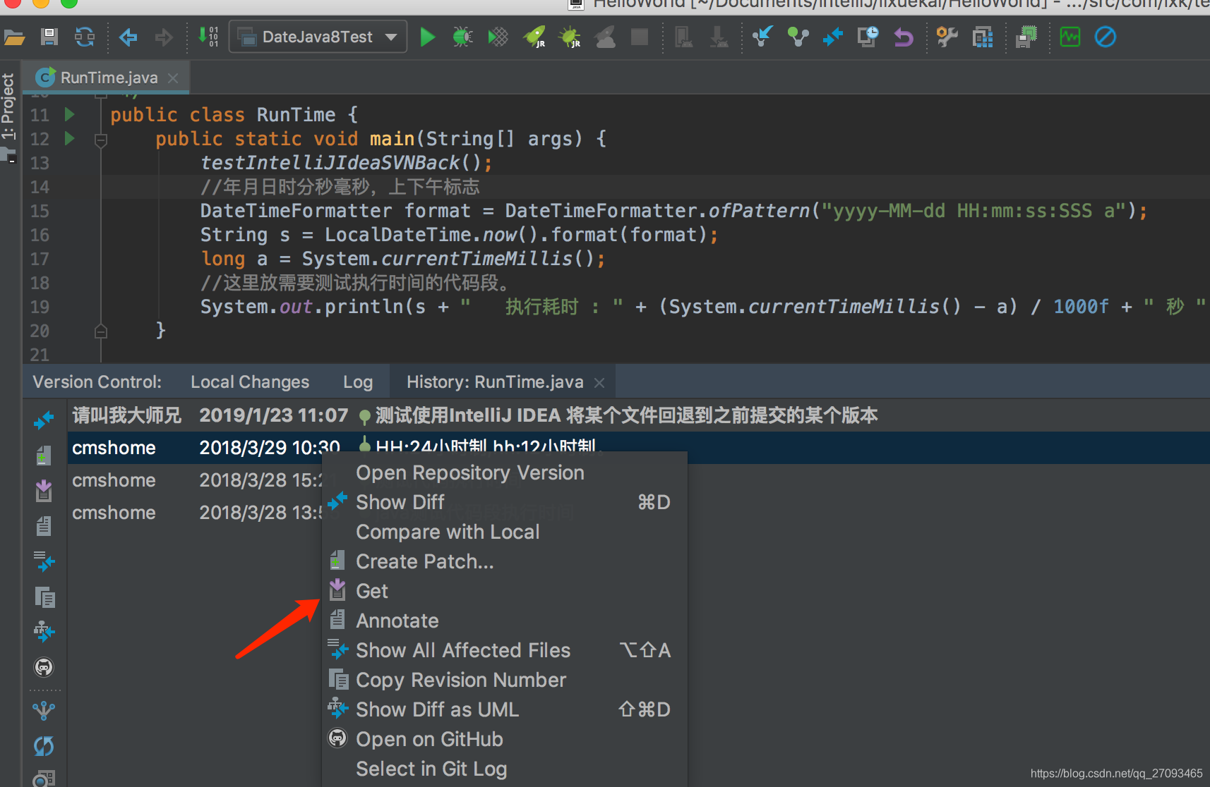The width and height of the screenshot is (1210, 787).
Task: Click Show Diff as UML sidebar icon
Action: (44, 632)
